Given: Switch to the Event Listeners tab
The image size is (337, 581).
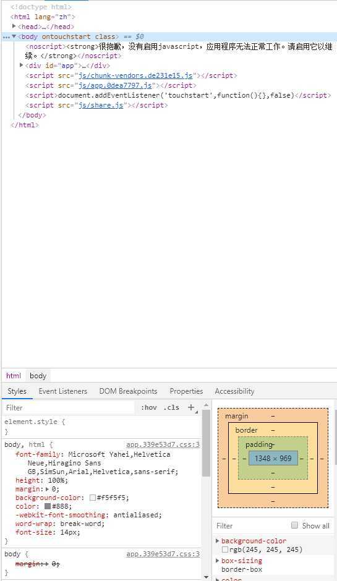Looking at the screenshot, I should click(x=62, y=391).
